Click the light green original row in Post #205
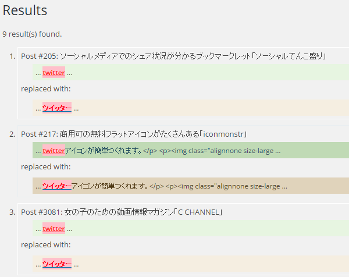 [x=204, y=73]
